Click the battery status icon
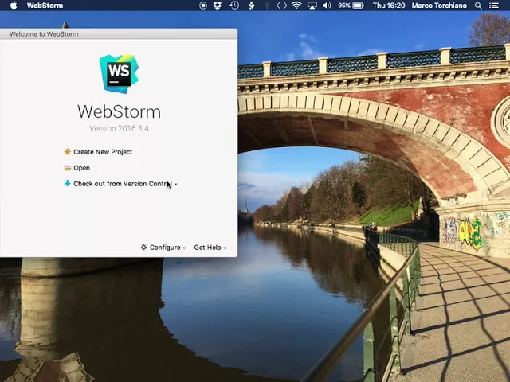Image resolution: width=510 pixels, height=382 pixels. 358,6
